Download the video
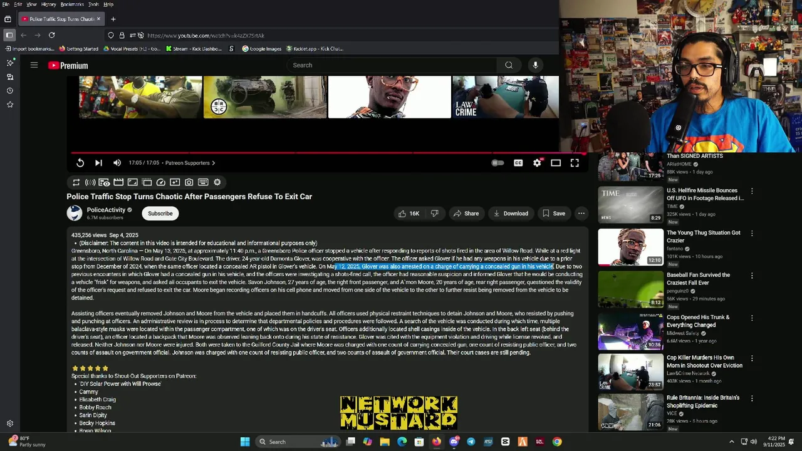Screen dimensions: 802x451 [x=511, y=214]
